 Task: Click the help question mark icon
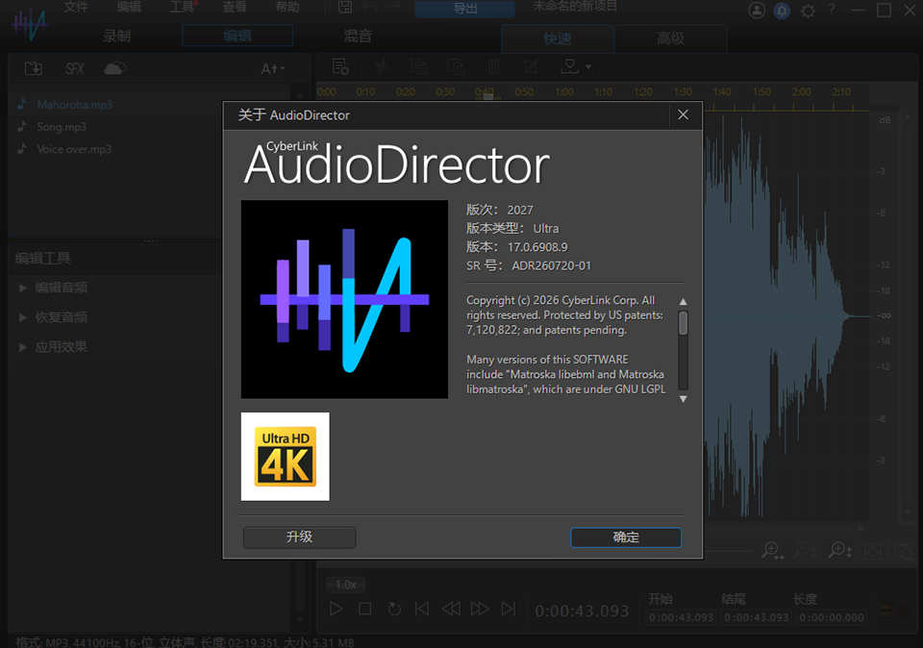point(832,10)
